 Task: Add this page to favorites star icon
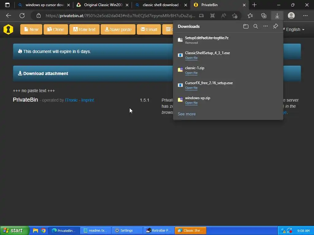point(235,16)
